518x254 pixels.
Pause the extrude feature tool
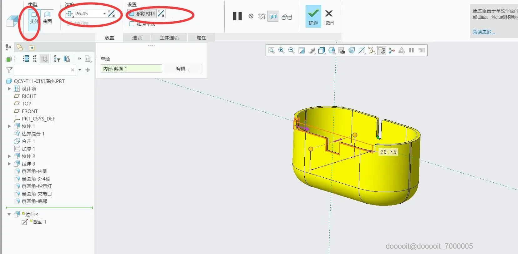point(237,16)
